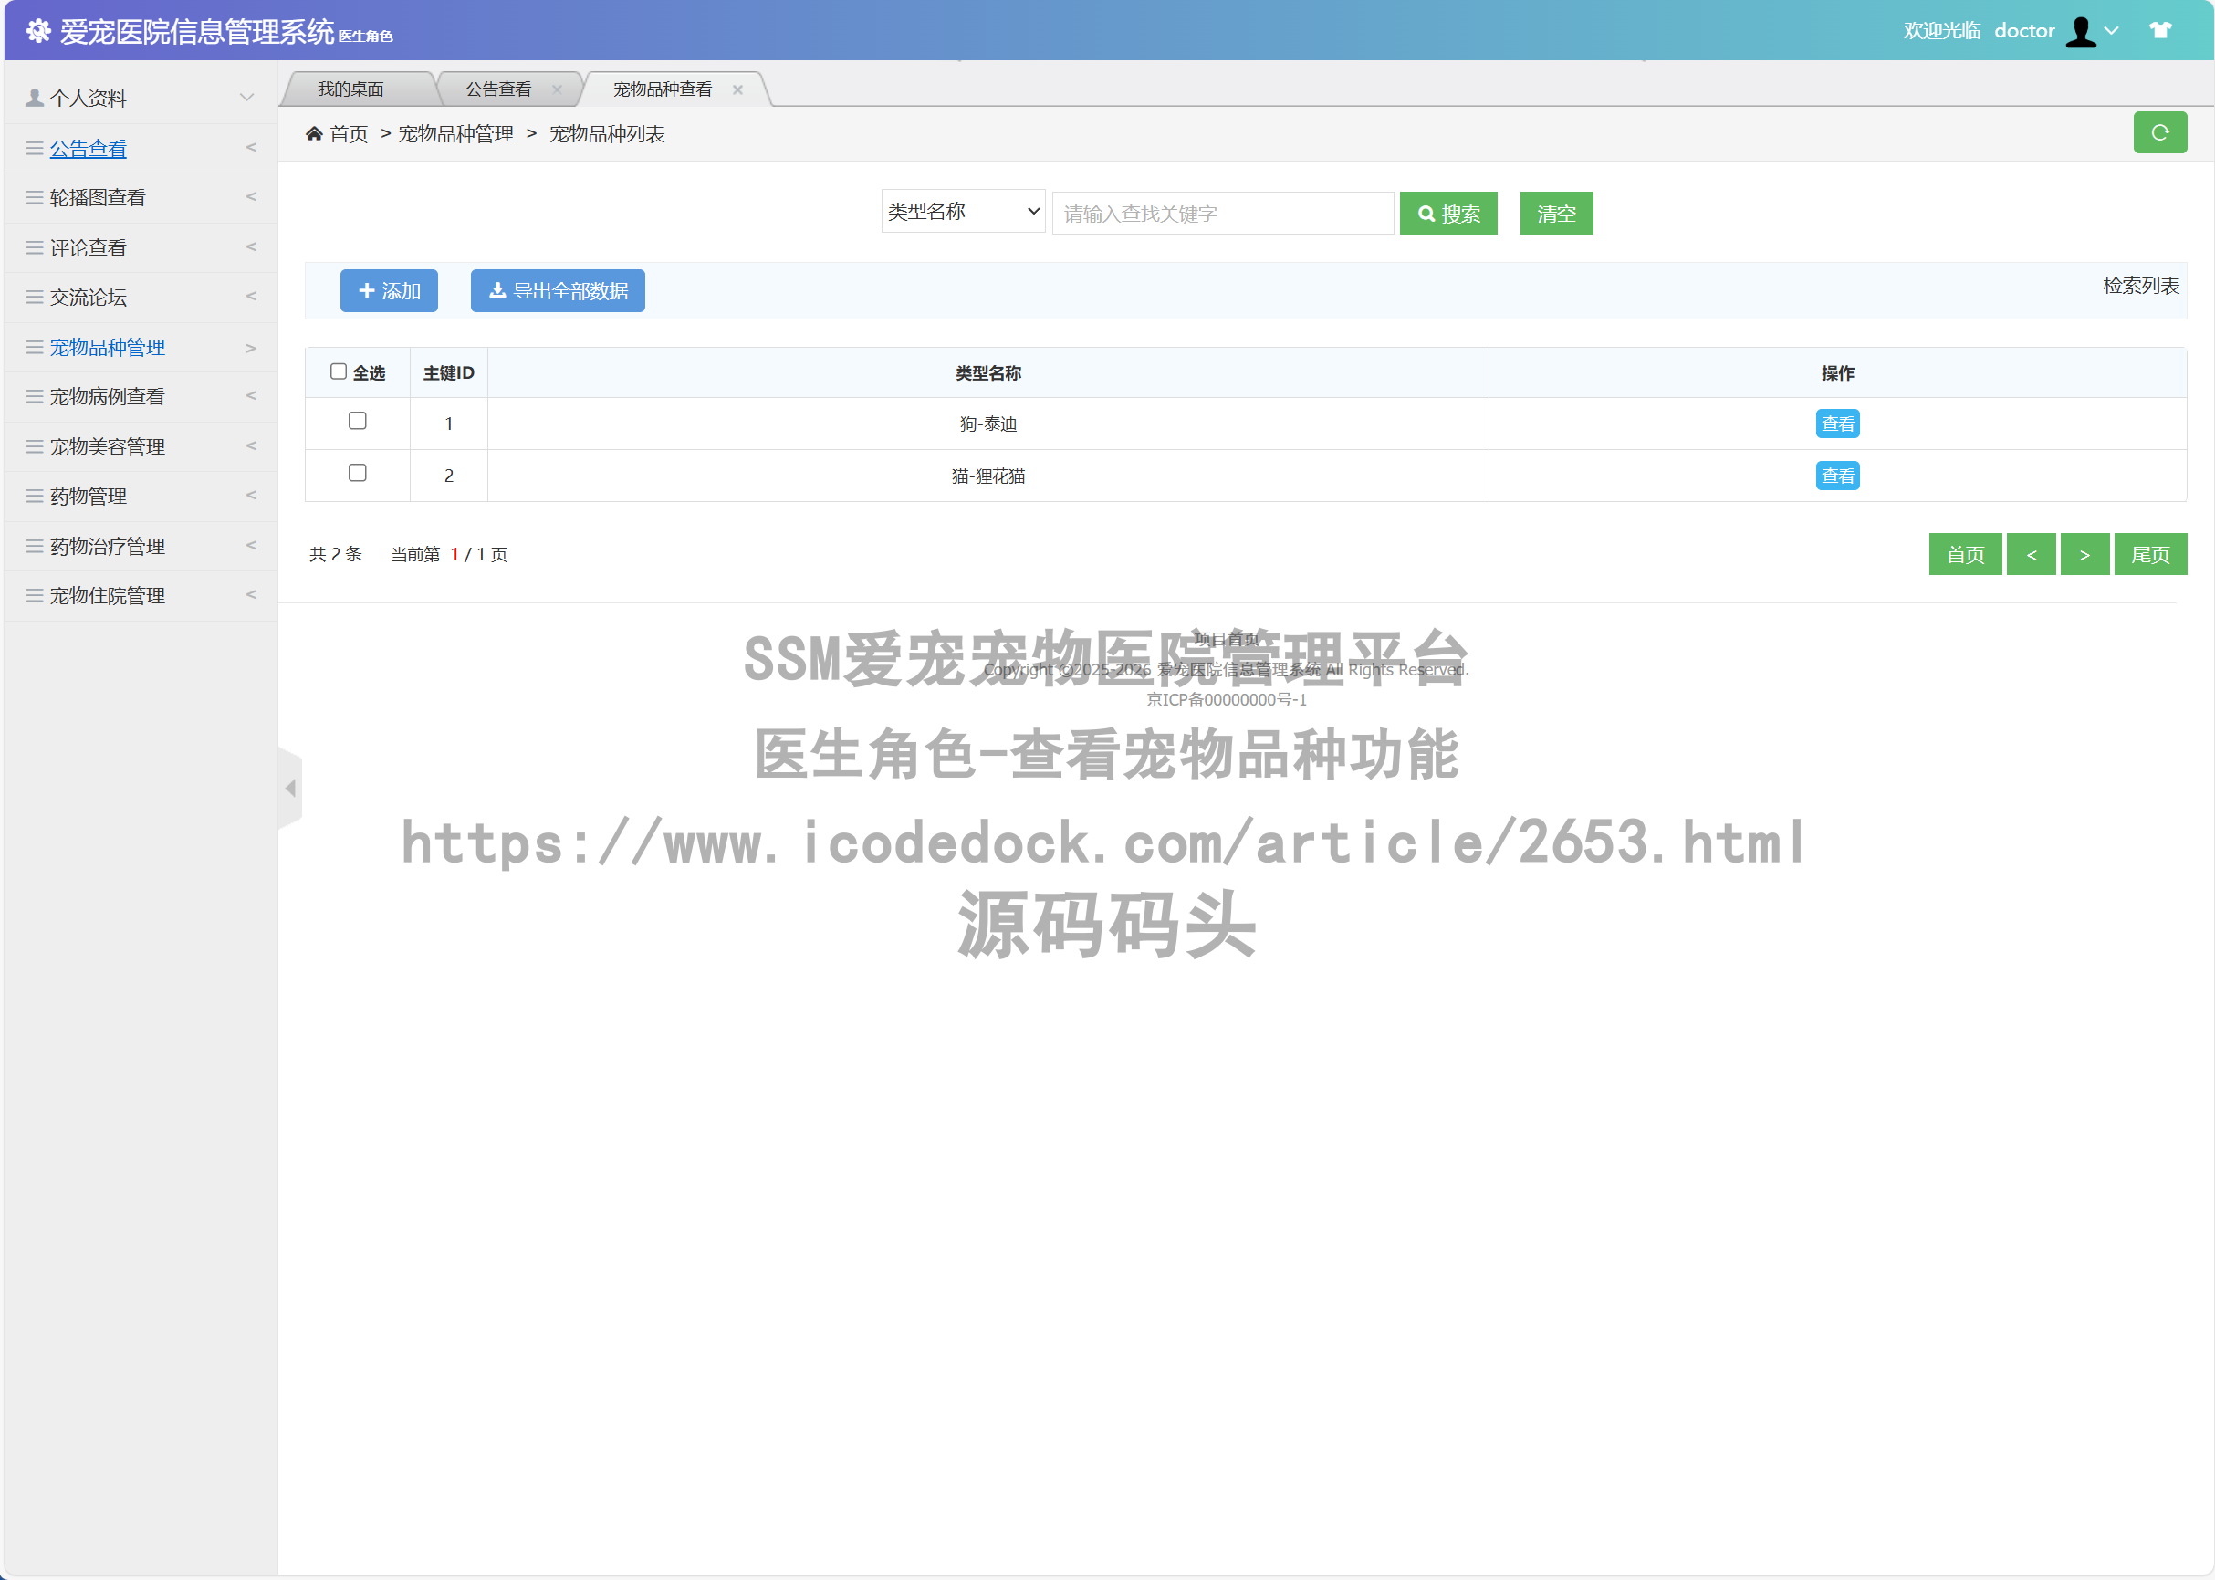The width and height of the screenshot is (2215, 1580).
Task: Close the 宠物品种查看 tab
Action: (737, 89)
